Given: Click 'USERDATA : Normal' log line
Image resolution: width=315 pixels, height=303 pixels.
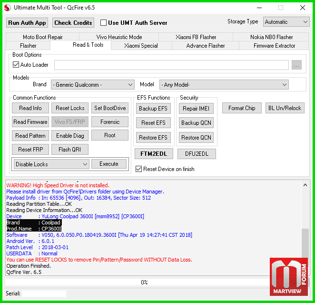Looking at the screenshot, I should [x=32, y=253].
